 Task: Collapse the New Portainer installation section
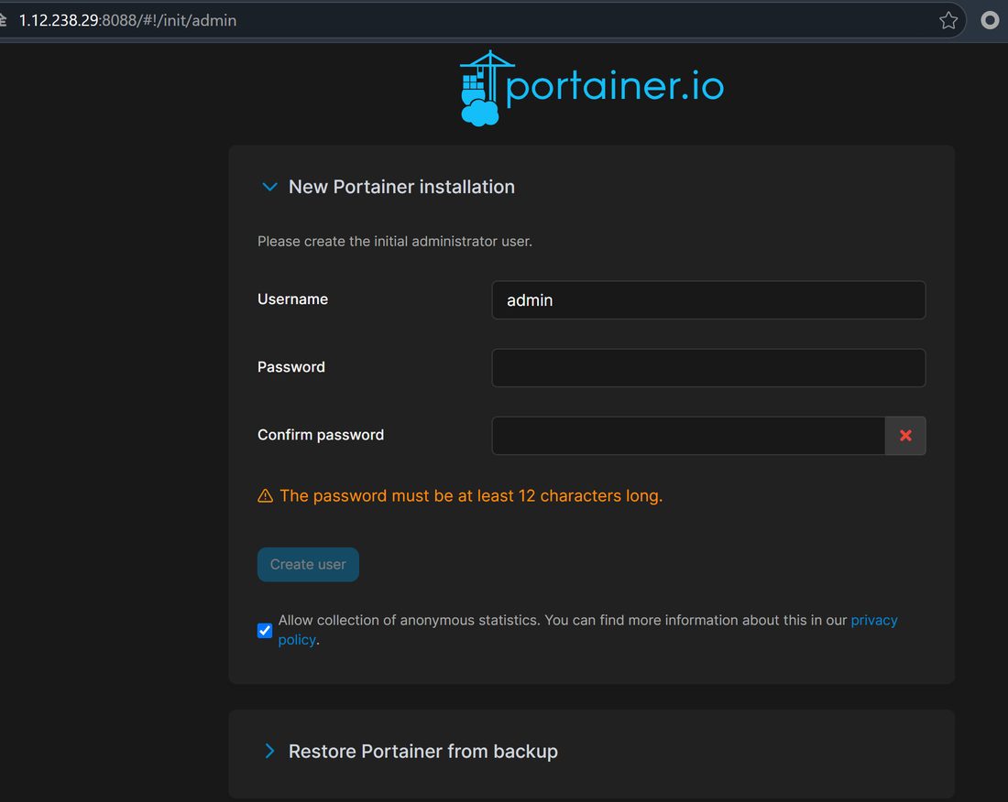[269, 187]
